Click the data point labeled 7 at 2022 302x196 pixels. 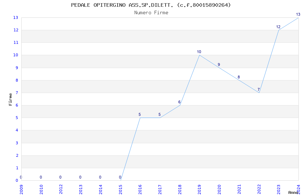point(259,93)
